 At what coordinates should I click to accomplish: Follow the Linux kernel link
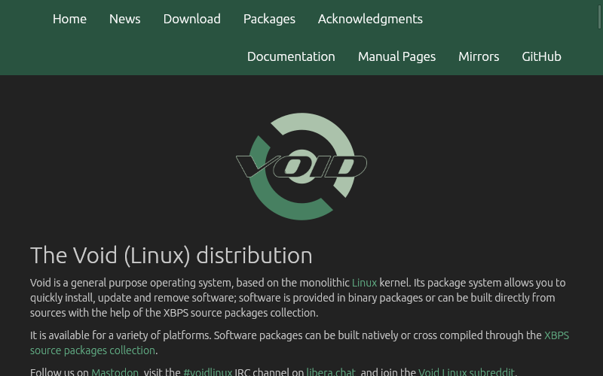pyautogui.click(x=364, y=283)
